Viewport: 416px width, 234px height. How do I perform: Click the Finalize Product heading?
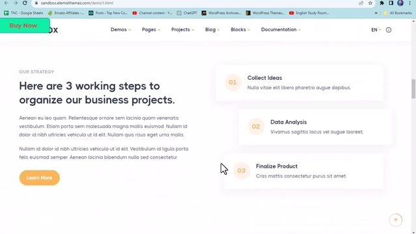coord(276,166)
